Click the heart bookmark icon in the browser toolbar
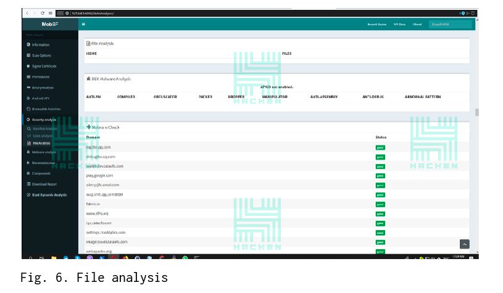 tap(473, 13)
